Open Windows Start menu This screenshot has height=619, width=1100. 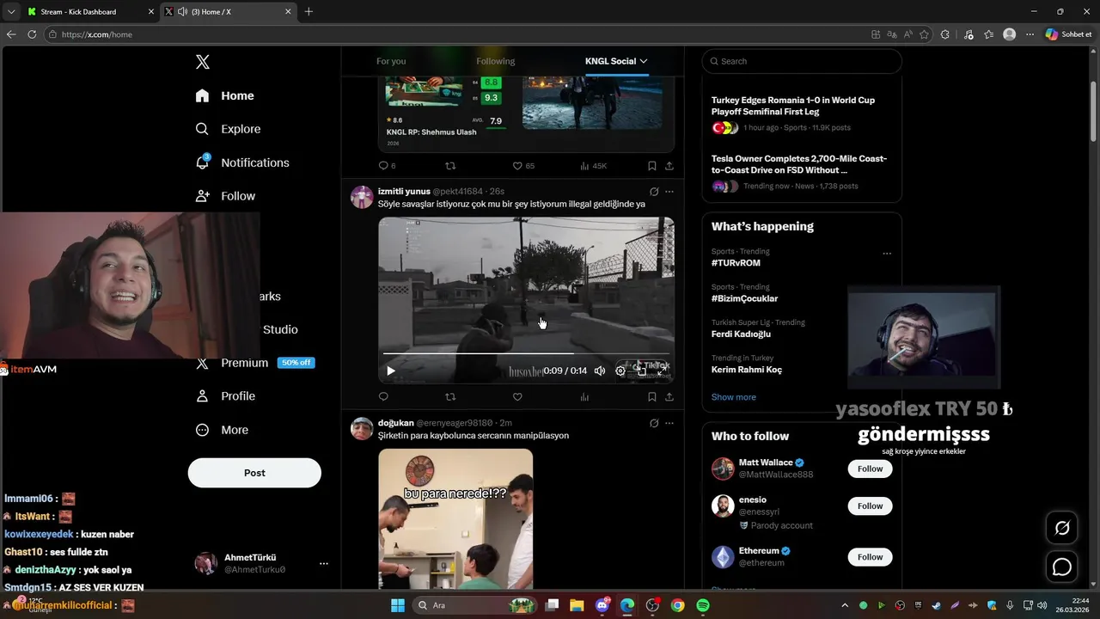398,605
